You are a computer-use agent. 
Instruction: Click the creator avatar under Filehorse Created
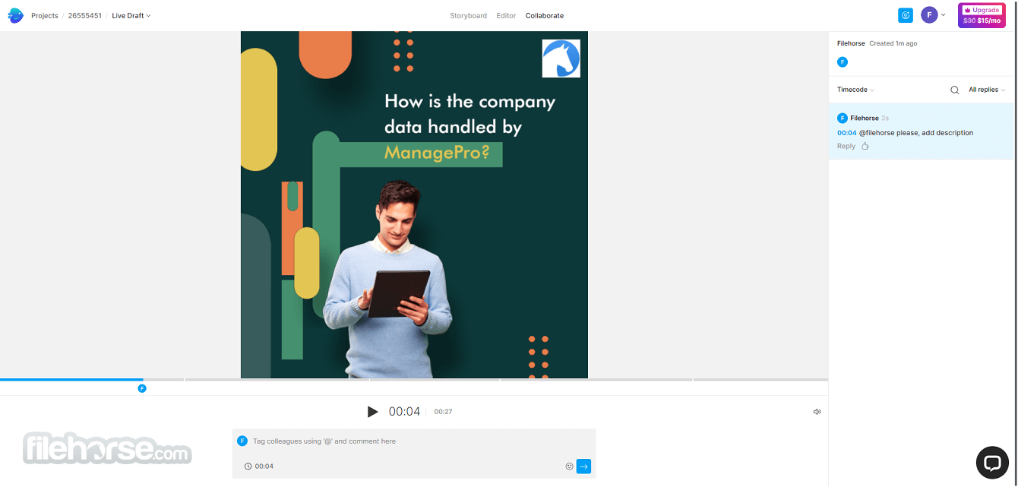[842, 62]
